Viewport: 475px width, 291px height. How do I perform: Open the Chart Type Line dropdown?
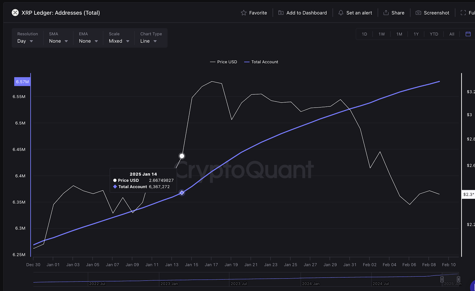[x=148, y=41]
